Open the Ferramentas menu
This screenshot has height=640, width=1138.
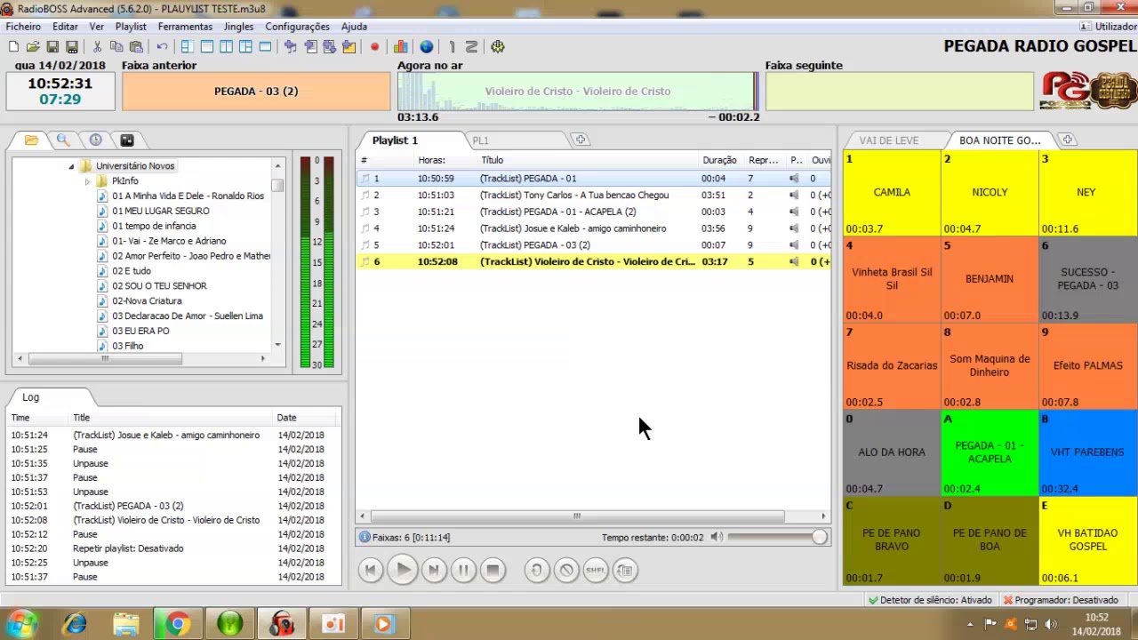click(185, 27)
